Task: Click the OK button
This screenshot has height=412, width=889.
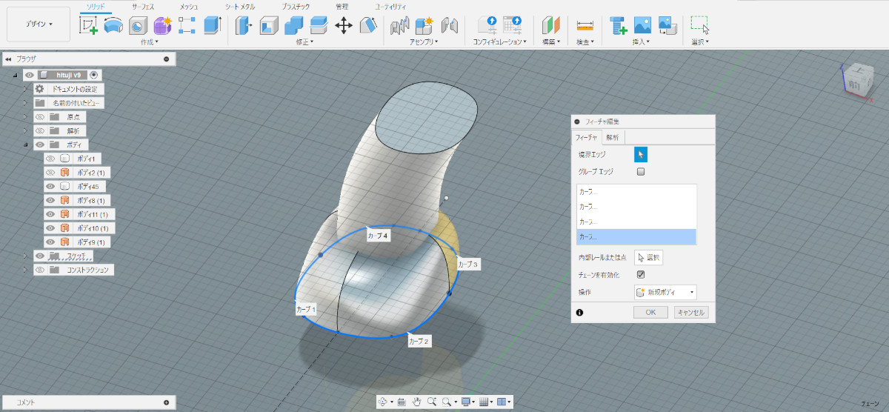Action: pyautogui.click(x=650, y=313)
